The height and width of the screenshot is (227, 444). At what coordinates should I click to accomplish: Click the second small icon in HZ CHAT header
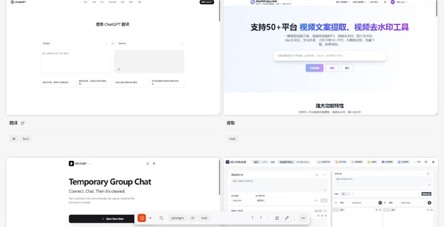tap(154, 163)
